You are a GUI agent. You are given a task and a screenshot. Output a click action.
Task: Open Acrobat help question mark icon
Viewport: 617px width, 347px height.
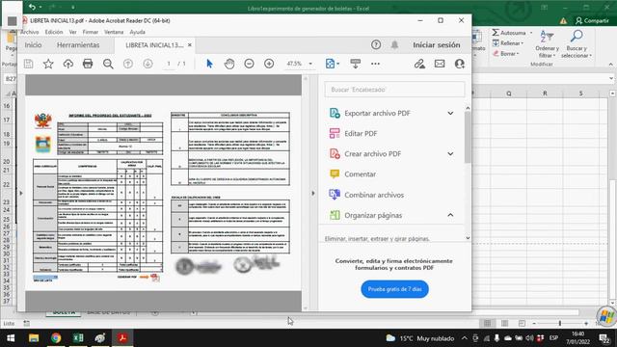tap(376, 45)
